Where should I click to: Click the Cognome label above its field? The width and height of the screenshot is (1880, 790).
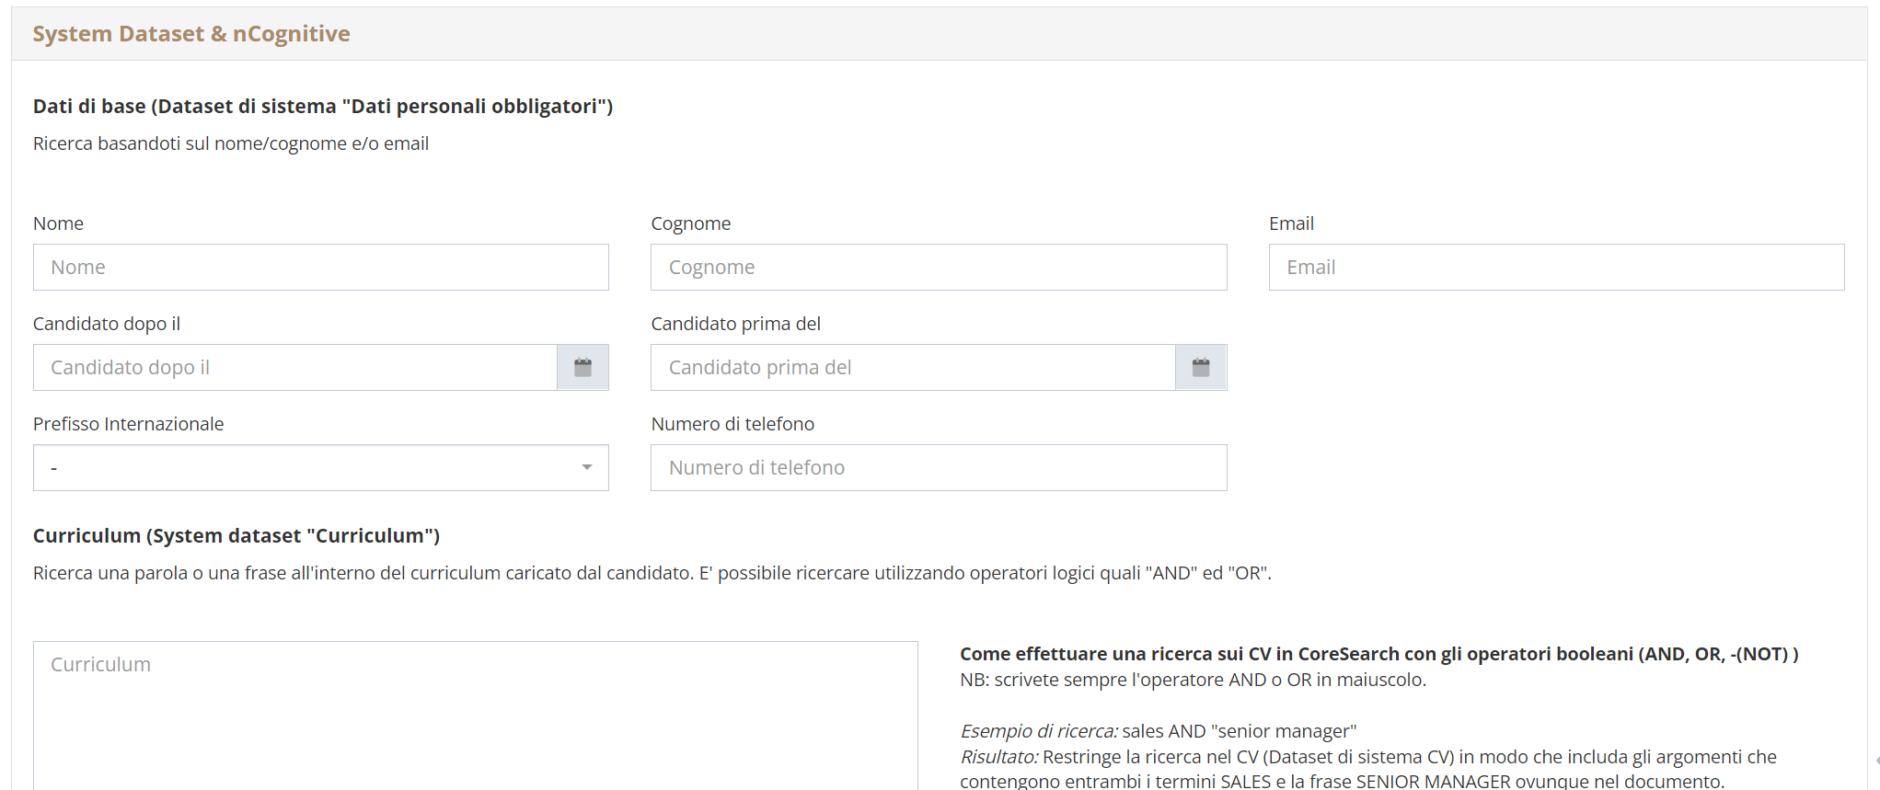[x=691, y=223]
